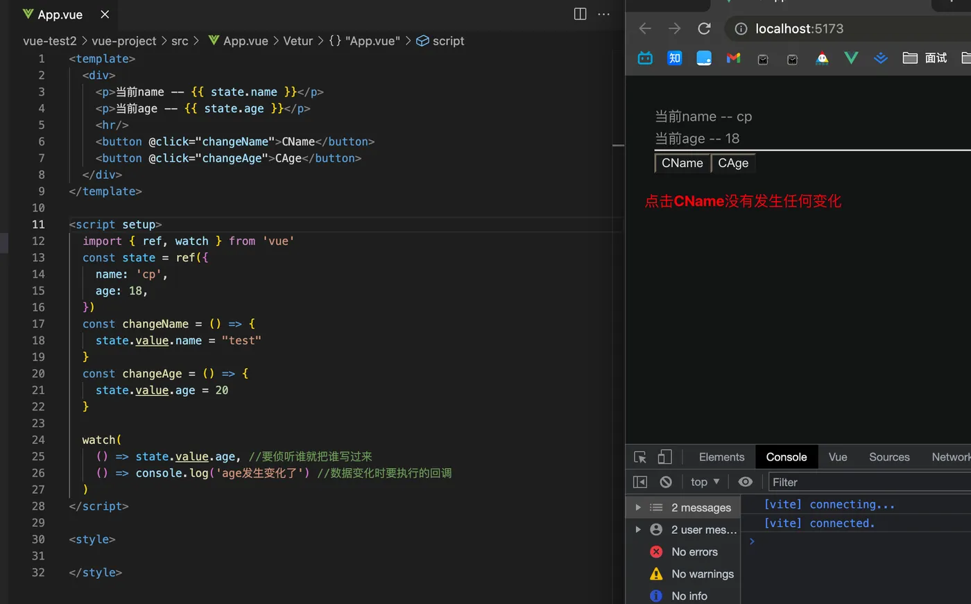
Task: Reload the localhost page
Action: click(x=704, y=28)
